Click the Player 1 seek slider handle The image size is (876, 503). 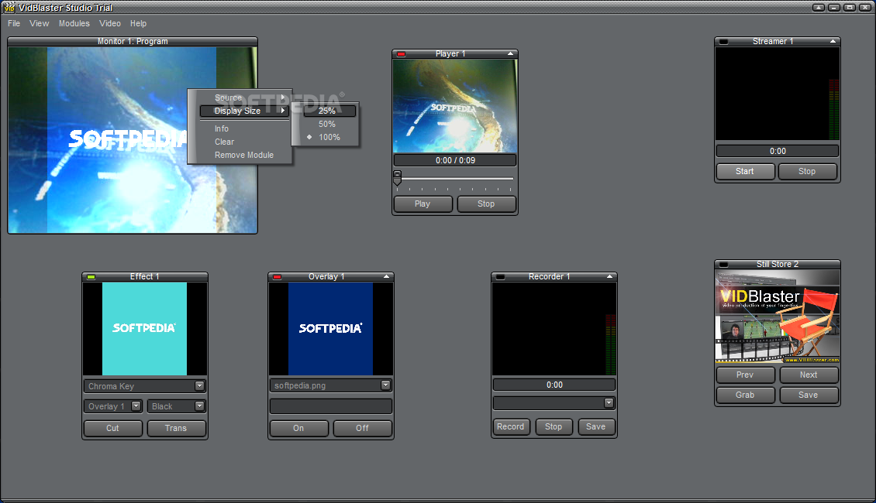pyautogui.click(x=397, y=178)
